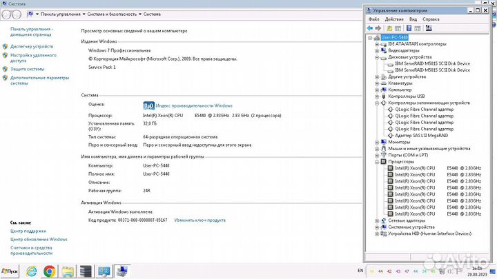Select Мыши и иные указывающие устройства

point(429,149)
